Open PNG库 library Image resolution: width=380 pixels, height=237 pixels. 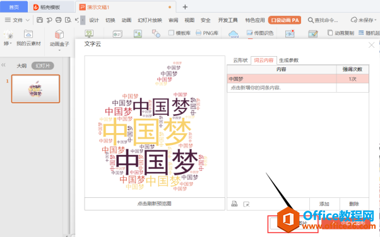pos(207,33)
